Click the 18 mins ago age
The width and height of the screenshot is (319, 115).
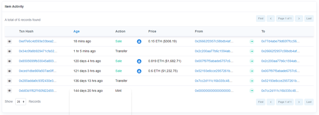coord(82,42)
